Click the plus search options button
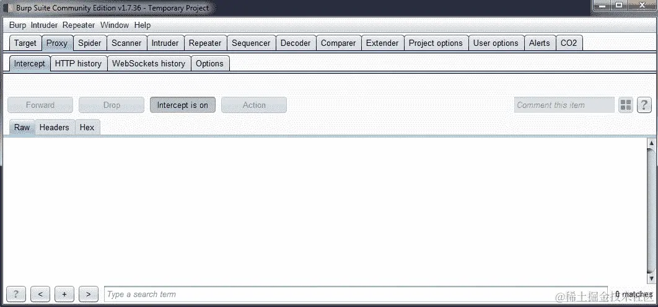Image resolution: width=658 pixels, height=307 pixels. pos(64,294)
